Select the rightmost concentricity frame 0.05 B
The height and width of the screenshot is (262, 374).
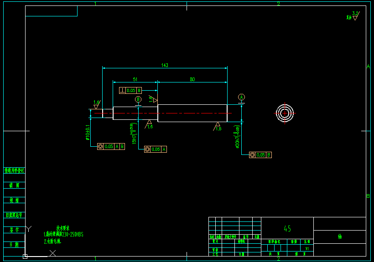260,155
